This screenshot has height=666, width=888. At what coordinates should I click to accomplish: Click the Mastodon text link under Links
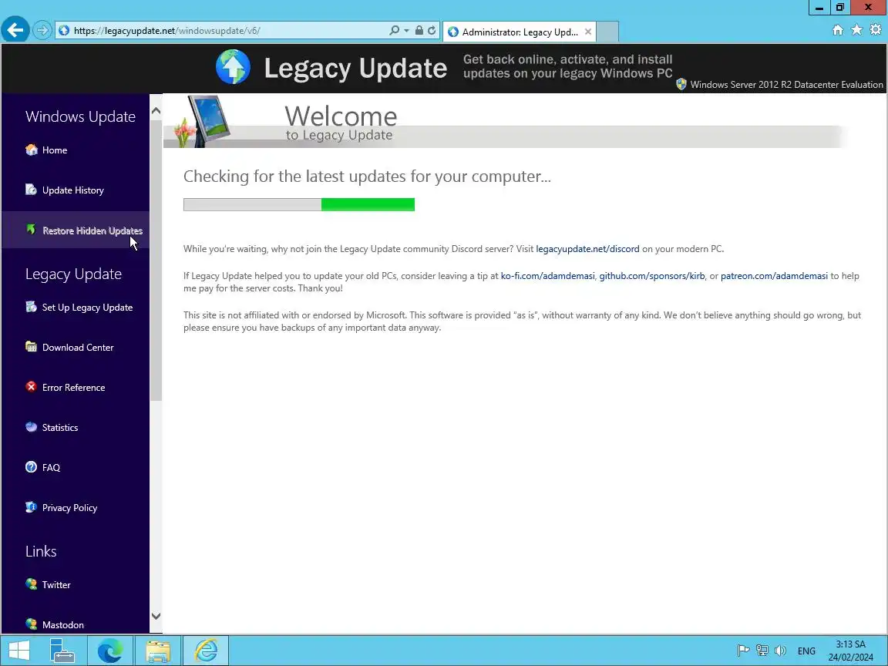tap(63, 624)
